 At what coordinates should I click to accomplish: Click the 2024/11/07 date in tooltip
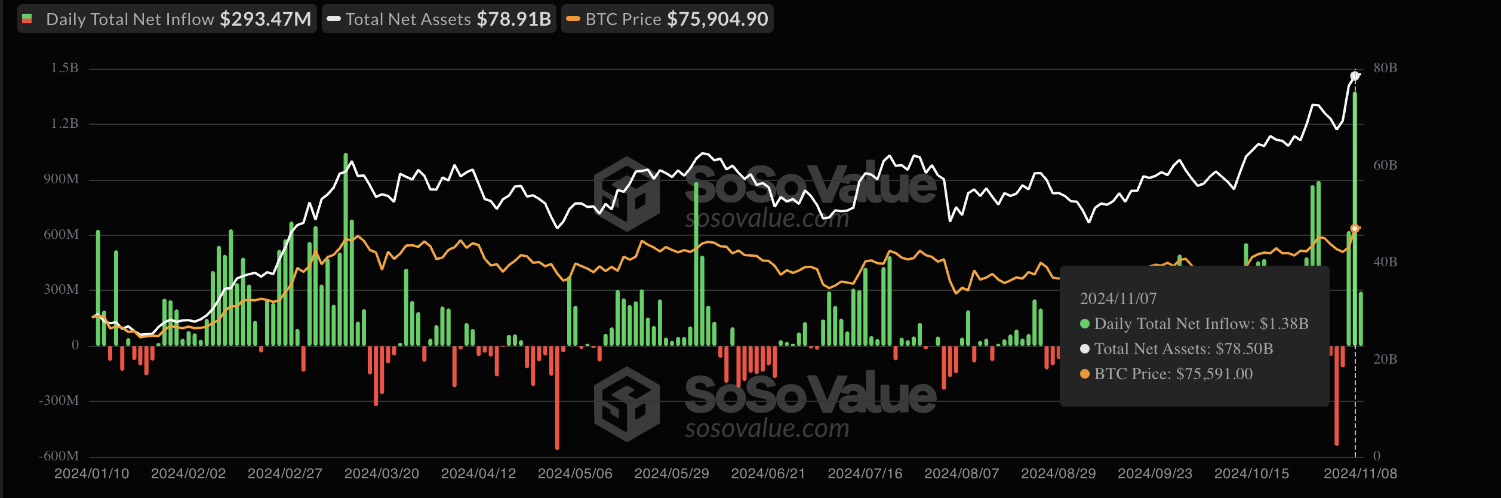tap(1118, 299)
